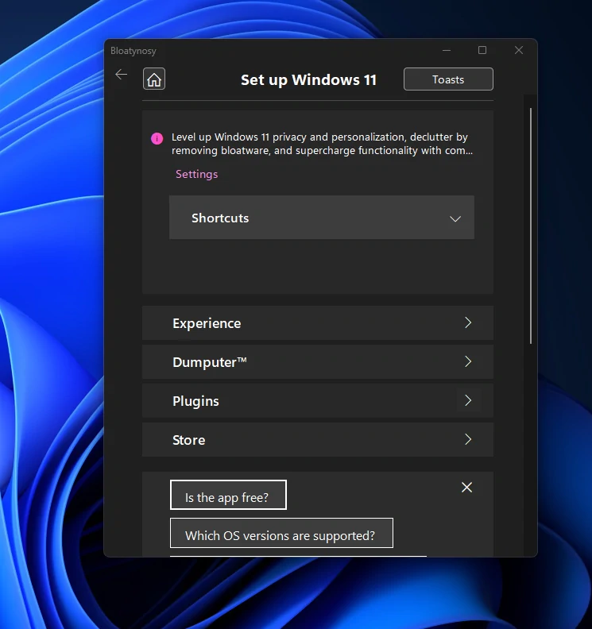The width and height of the screenshot is (592, 629).
Task: Dismiss the FAQ panel with X
Action: pyautogui.click(x=466, y=488)
